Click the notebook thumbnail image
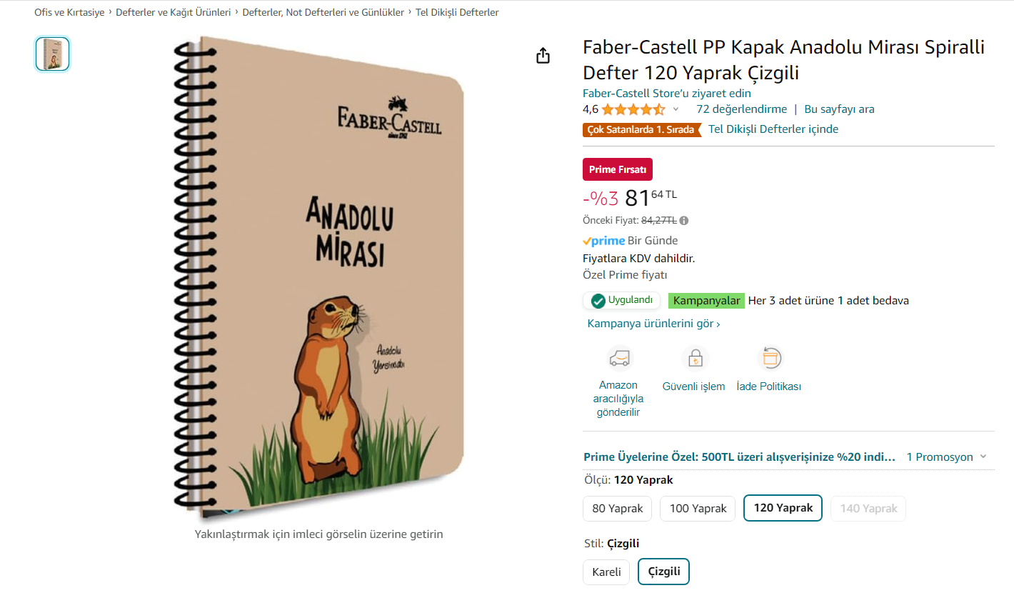 click(x=53, y=54)
